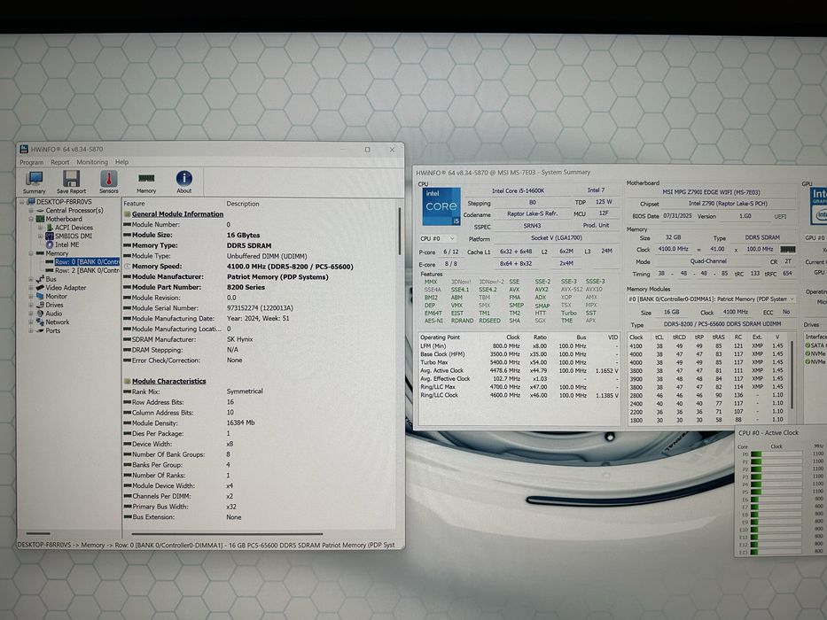Maximize the HWiNFO main window
The width and height of the screenshot is (827, 620).
368,150
